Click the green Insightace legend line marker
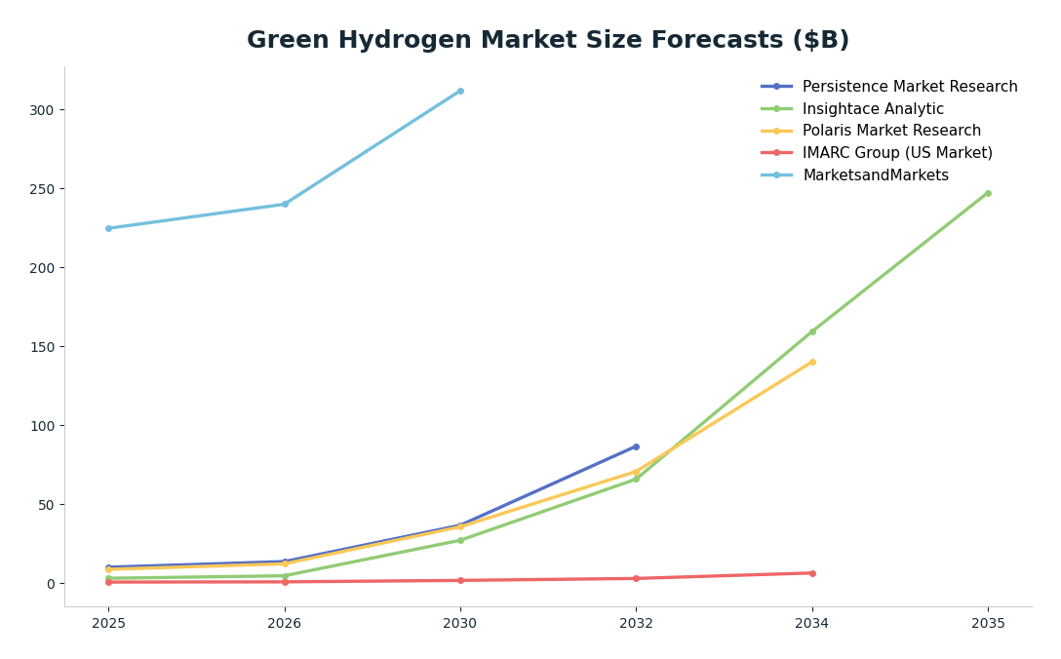 click(777, 109)
